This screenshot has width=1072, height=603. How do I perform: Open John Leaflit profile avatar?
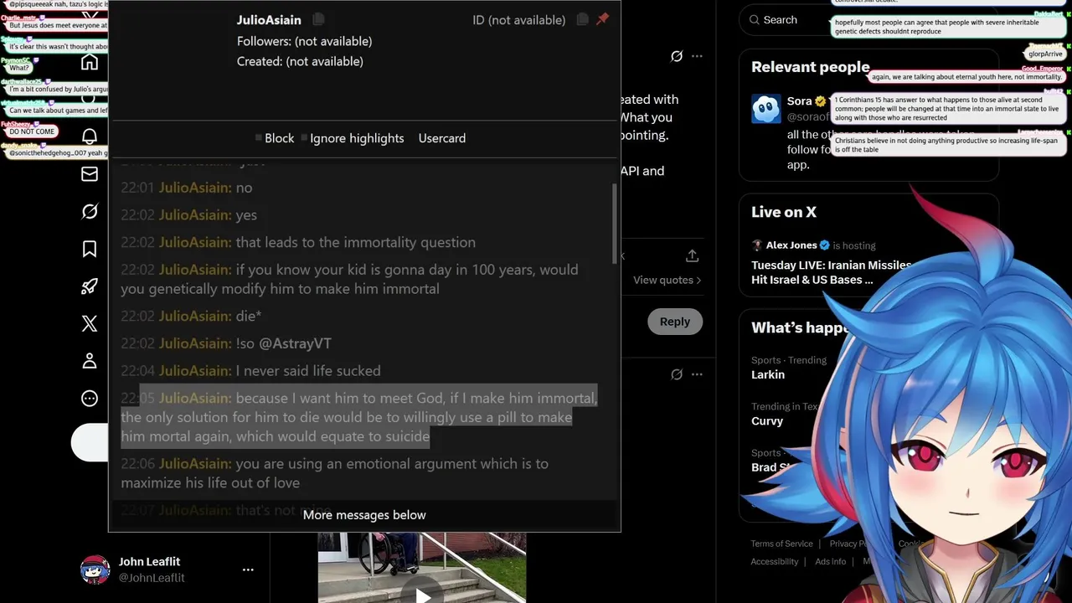coord(95,569)
